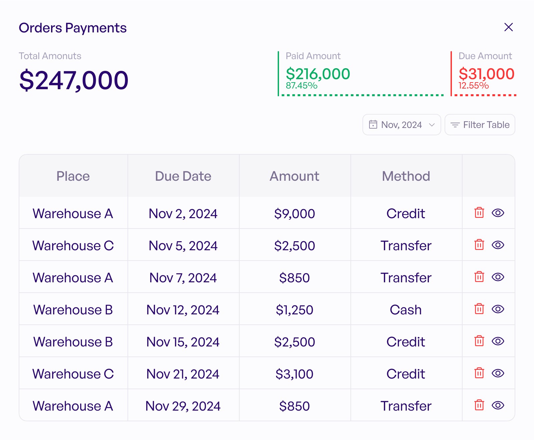Click the calendar icon in date selector
The height and width of the screenshot is (440, 534).
click(x=373, y=125)
